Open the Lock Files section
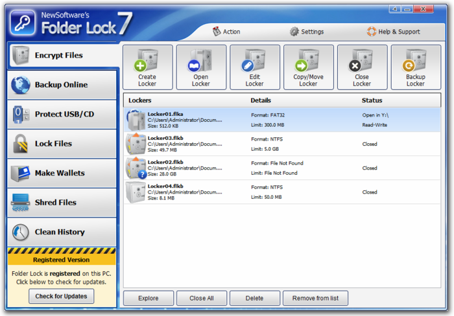 62,144
